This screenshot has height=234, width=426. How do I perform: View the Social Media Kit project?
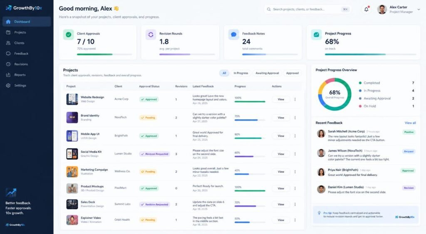point(281,154)
